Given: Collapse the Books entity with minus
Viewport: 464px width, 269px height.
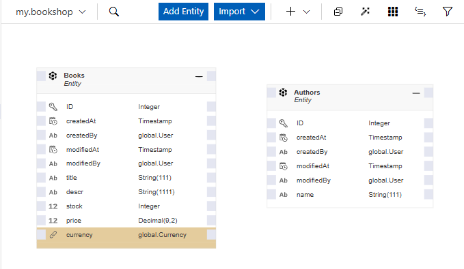Looking at the screenshot, I should (x=199, y=77).
